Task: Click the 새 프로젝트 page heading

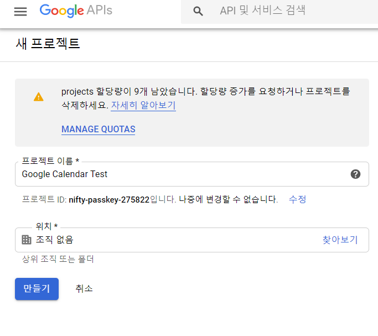Action: (48, 44)
